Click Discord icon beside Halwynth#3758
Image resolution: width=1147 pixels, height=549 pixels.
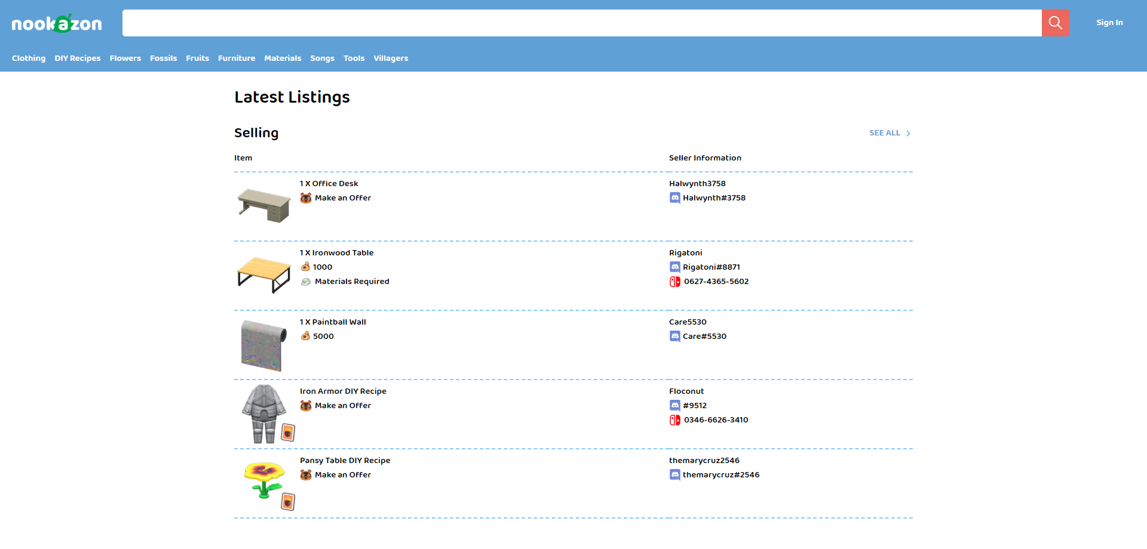674,198
